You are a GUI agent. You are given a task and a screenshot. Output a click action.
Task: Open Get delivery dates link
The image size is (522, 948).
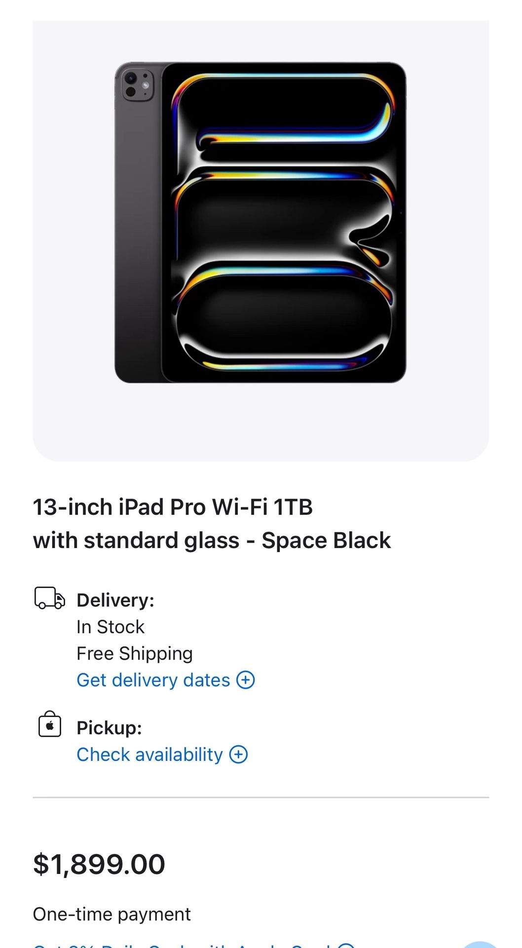(153, 680)
